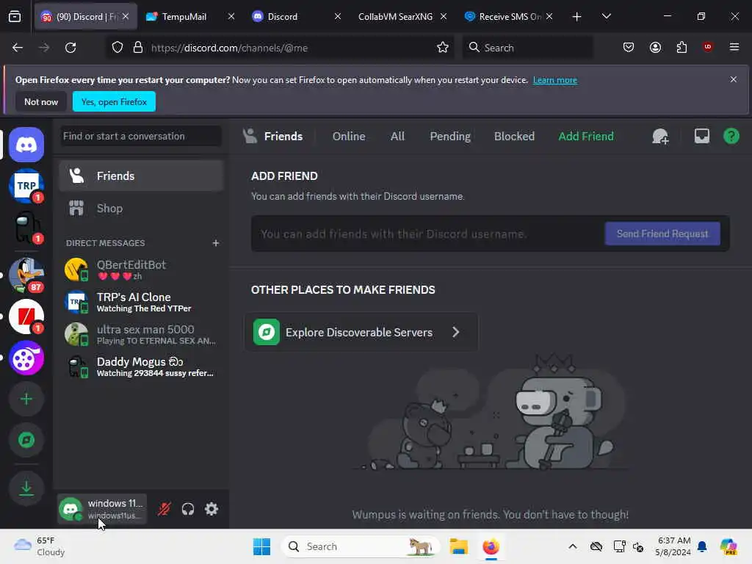Bookmark this page with star icon
This screenshot has height=564, width=752.
(x=443, y=48)
